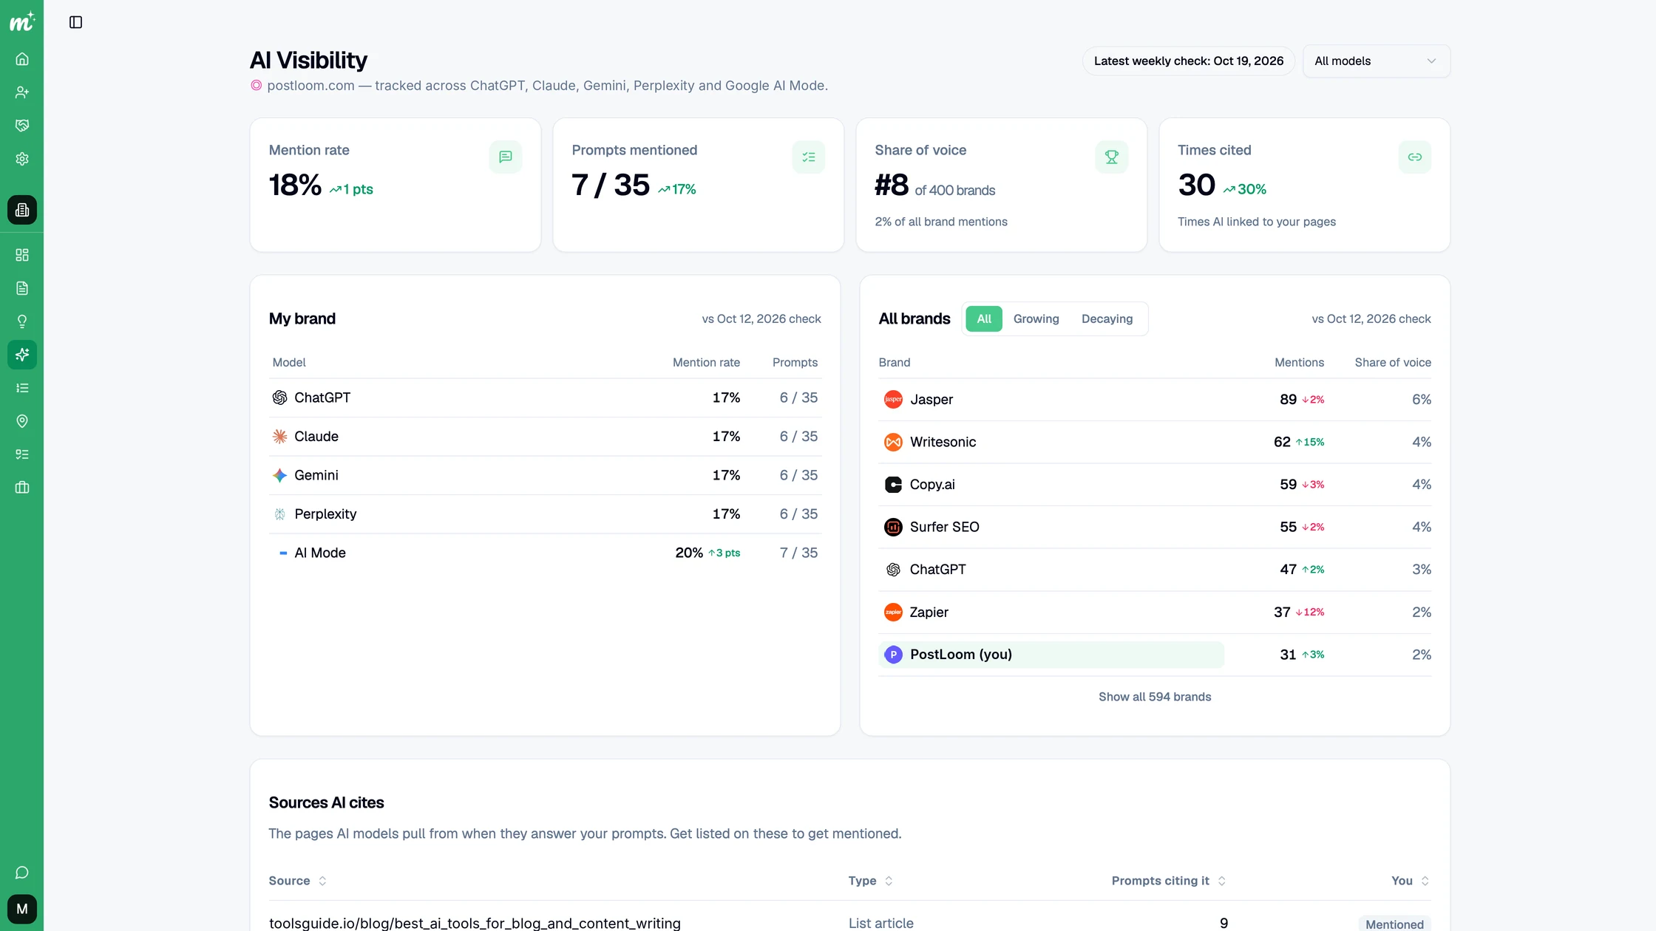Screen dimensions: 1656x931
Task: Click the 7 / 35 prompts value
Action: click(x=611, y=185)
